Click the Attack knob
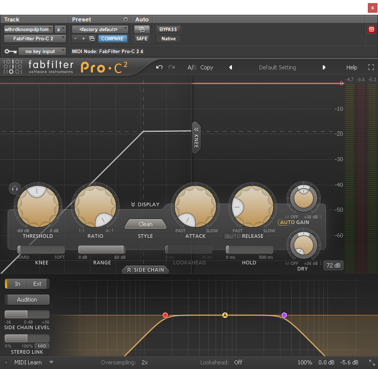This screenshot has height=369, width=378. click(x=196, y=206)
